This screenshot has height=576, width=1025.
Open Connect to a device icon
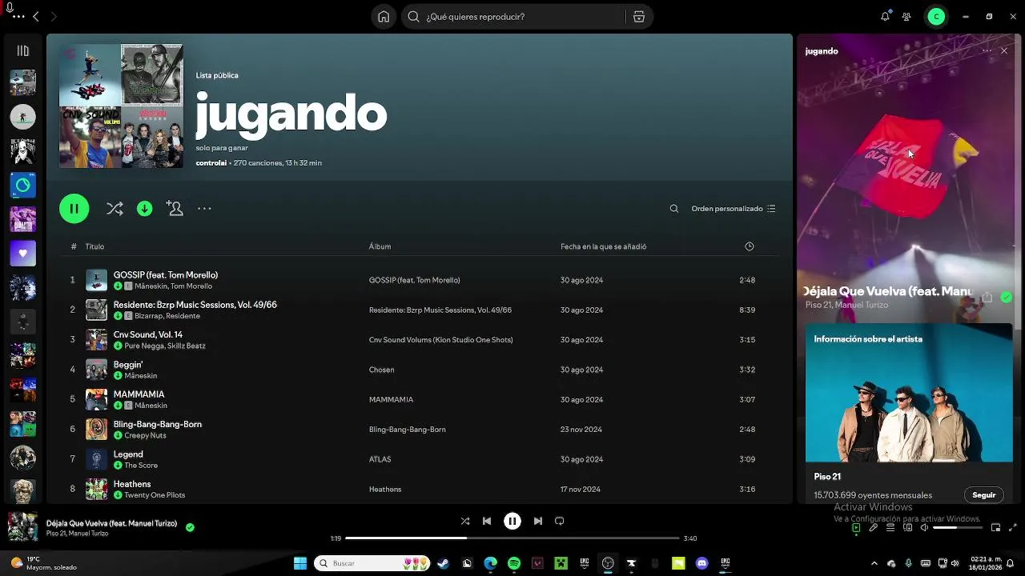(x=908, y=528)
